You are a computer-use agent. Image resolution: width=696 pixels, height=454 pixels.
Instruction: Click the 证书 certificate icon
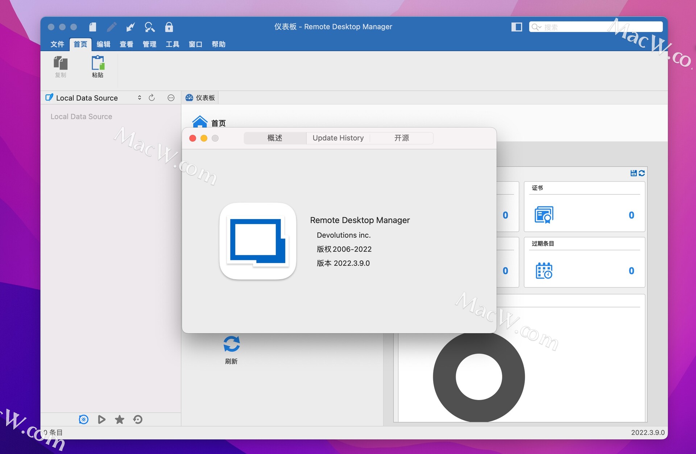pyautogui.click(x=544, y=215)
